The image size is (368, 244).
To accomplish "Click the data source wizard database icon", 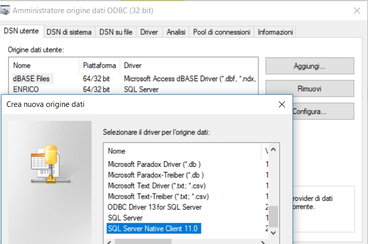I will [x=50, y=164].
